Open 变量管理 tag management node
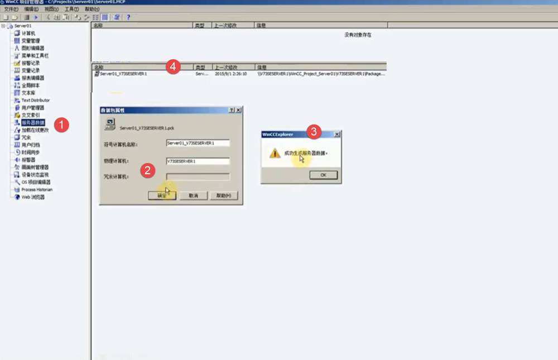This screenshot has height=360, width=558. point(30,41)
